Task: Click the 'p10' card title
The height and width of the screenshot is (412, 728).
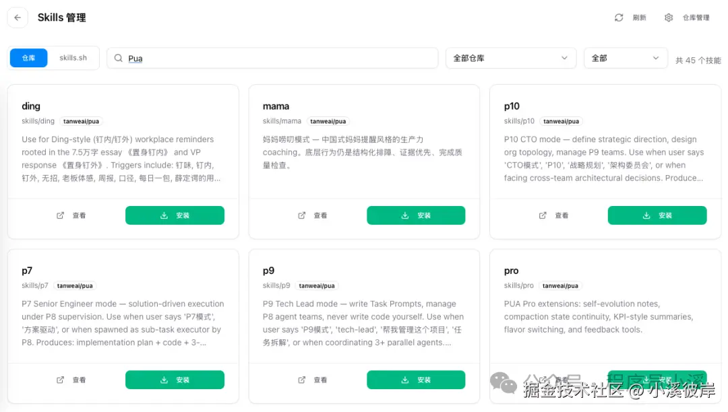Action: pos(512,106)
